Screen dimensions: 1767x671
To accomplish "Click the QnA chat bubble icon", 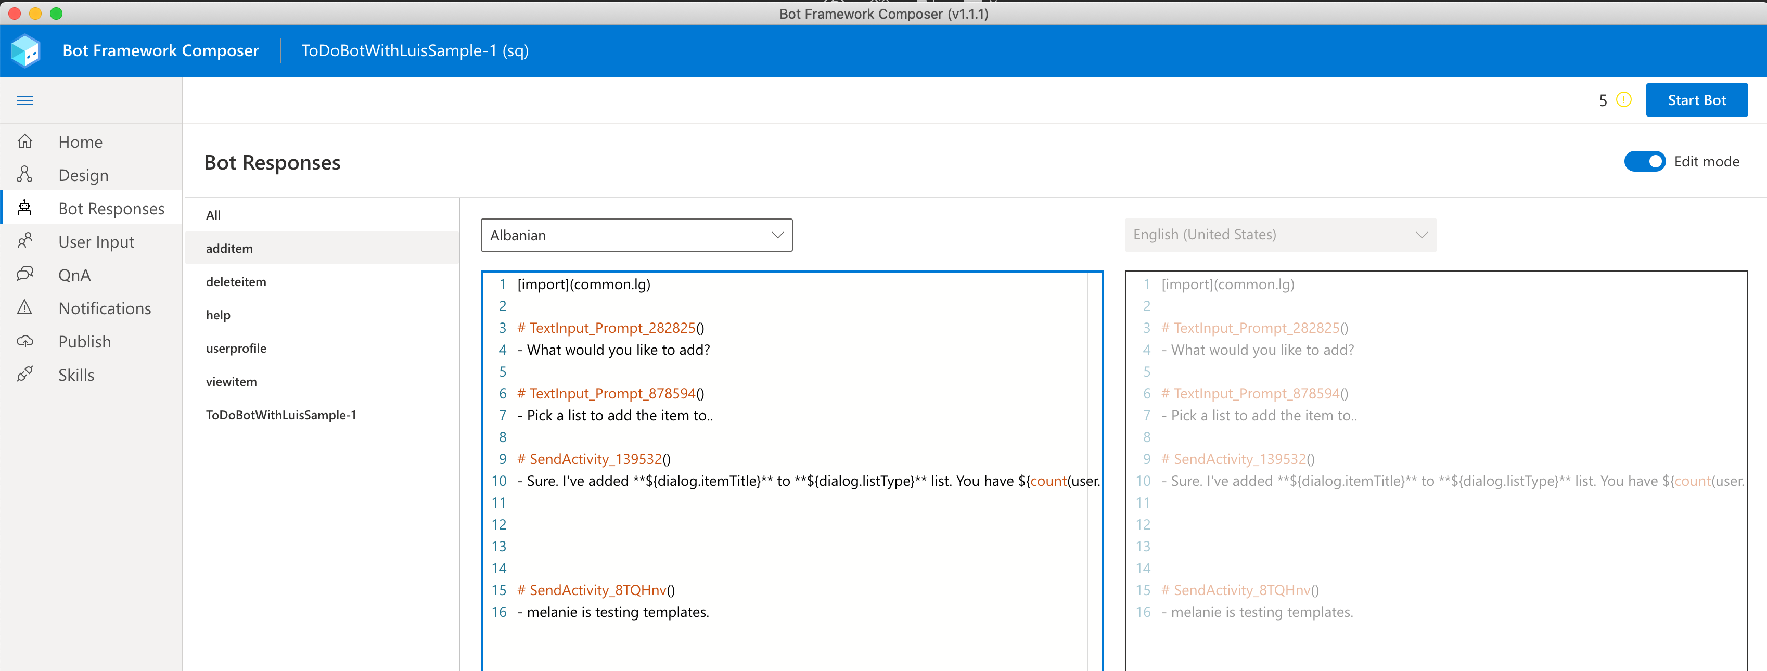I will (24, 274).
